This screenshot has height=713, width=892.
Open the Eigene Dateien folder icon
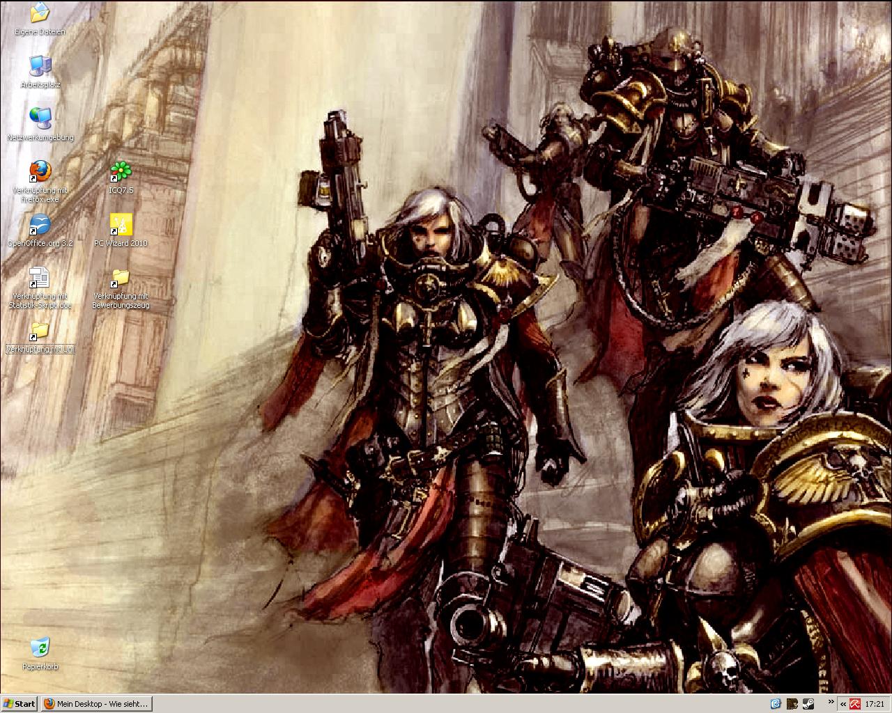40,13
